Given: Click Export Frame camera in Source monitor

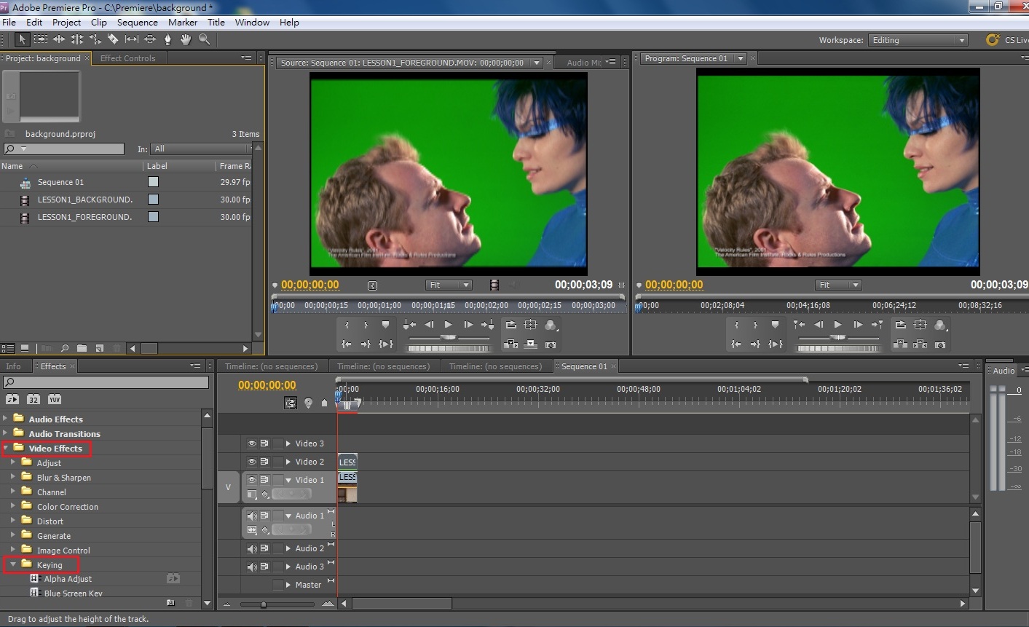Looking at the screenshot, I should point(551,344).
